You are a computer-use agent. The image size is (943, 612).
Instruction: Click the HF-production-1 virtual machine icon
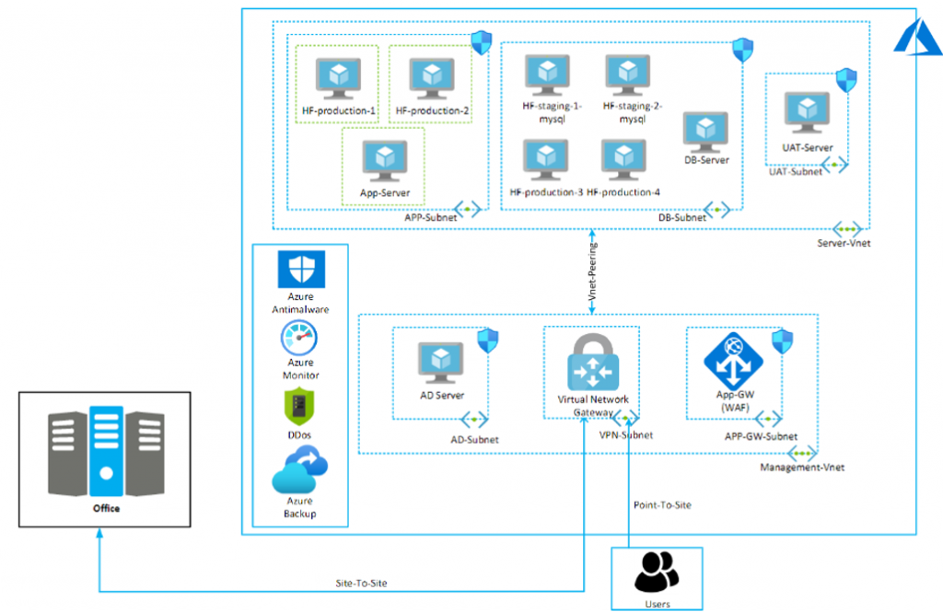336,79
